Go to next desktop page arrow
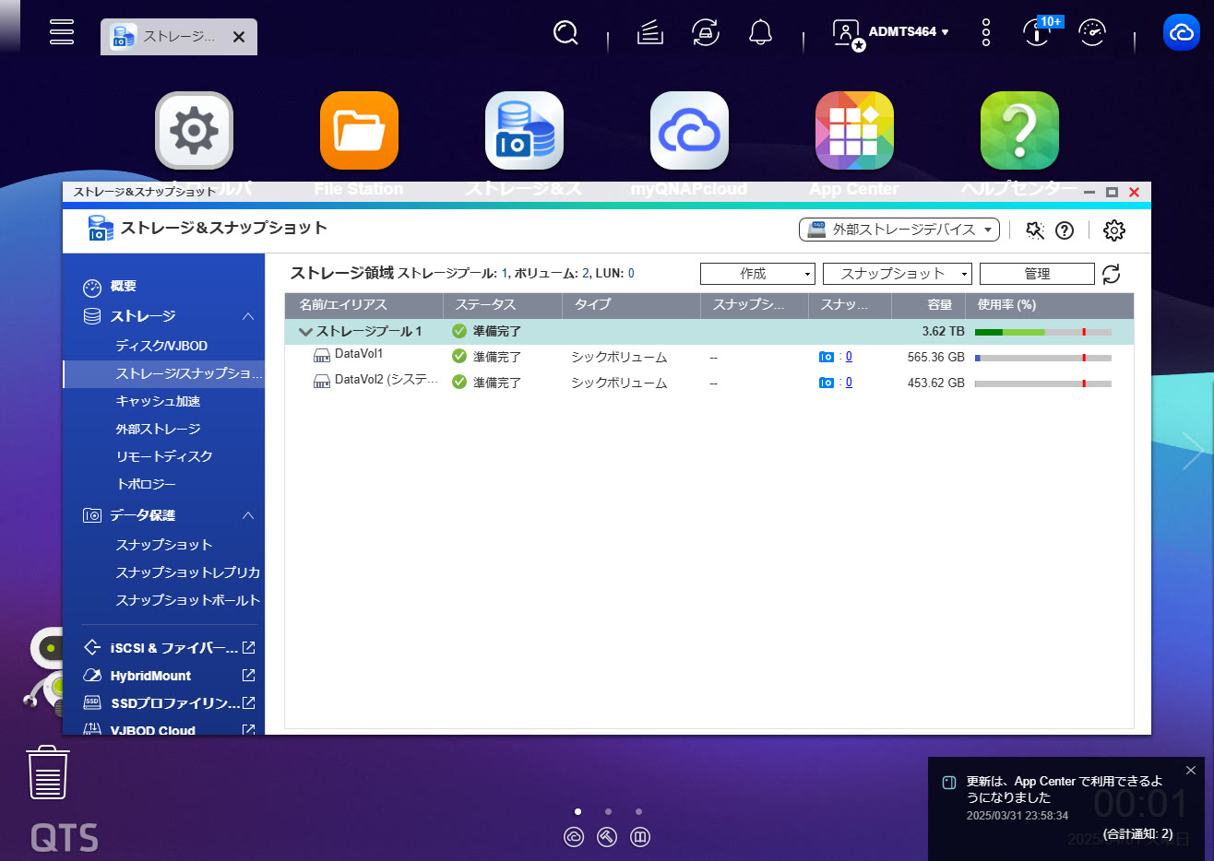Screen dimensions: 1214x861 pyautogui.click(x=1194, y=451)
